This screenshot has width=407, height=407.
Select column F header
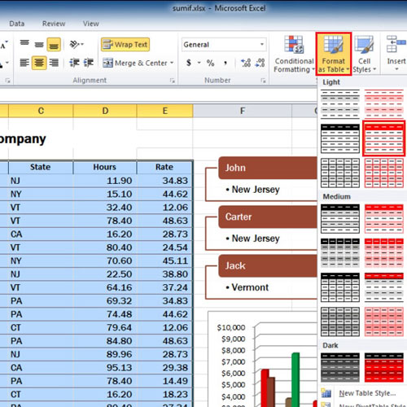coord(243,111)
